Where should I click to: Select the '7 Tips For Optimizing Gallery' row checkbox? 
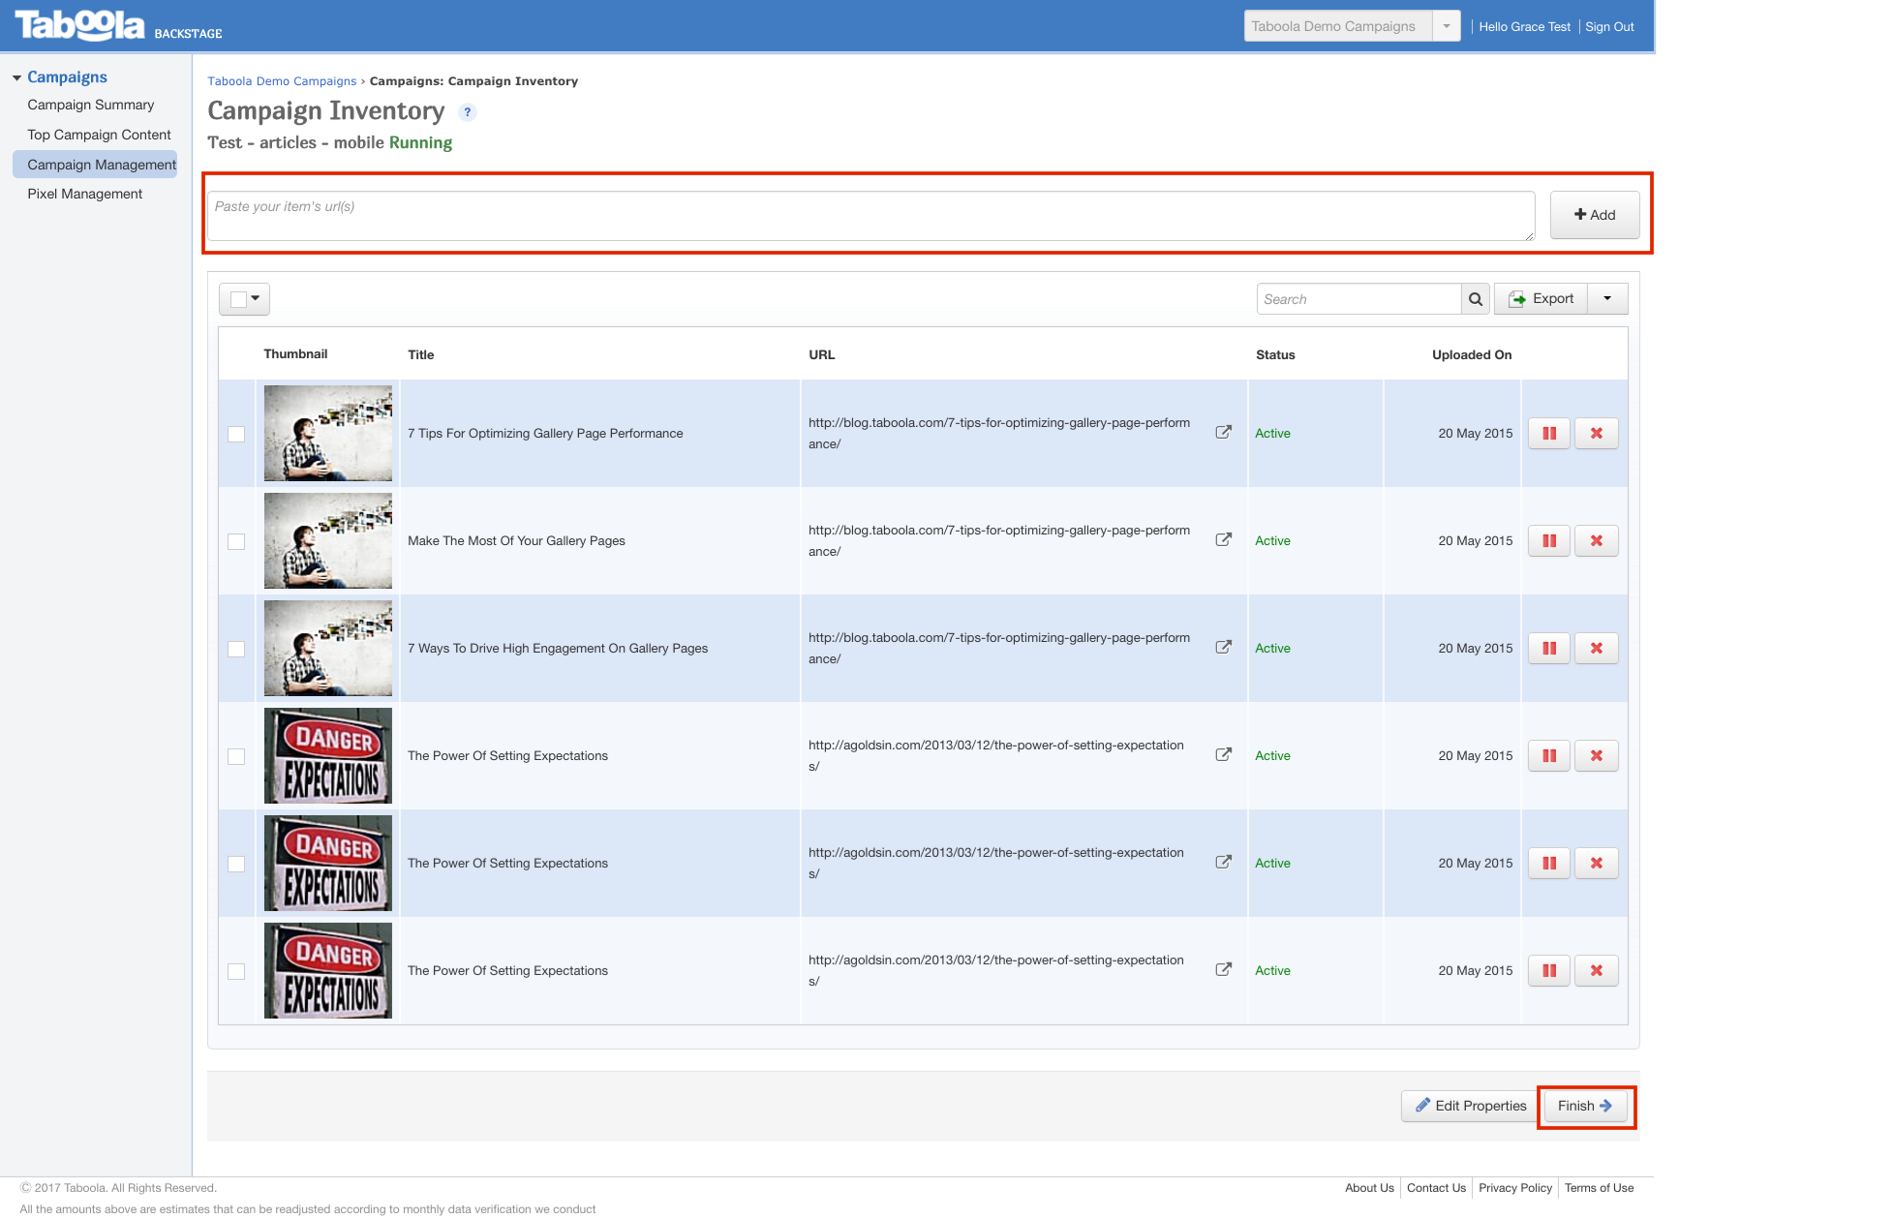[236, 434]
